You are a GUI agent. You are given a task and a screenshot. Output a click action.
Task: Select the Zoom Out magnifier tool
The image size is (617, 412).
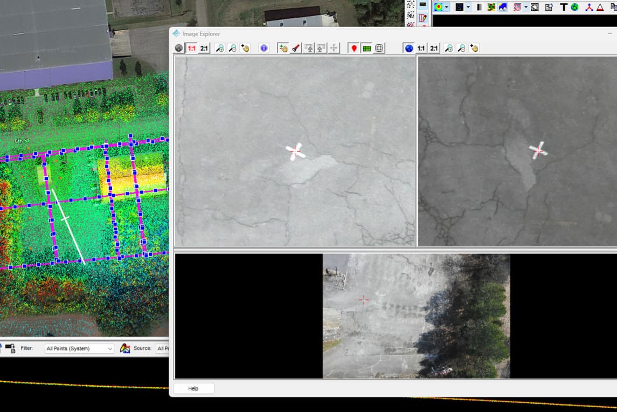(232, 47)
